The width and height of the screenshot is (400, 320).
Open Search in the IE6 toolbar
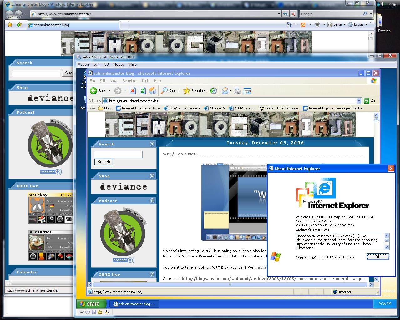tap(170, 91)
